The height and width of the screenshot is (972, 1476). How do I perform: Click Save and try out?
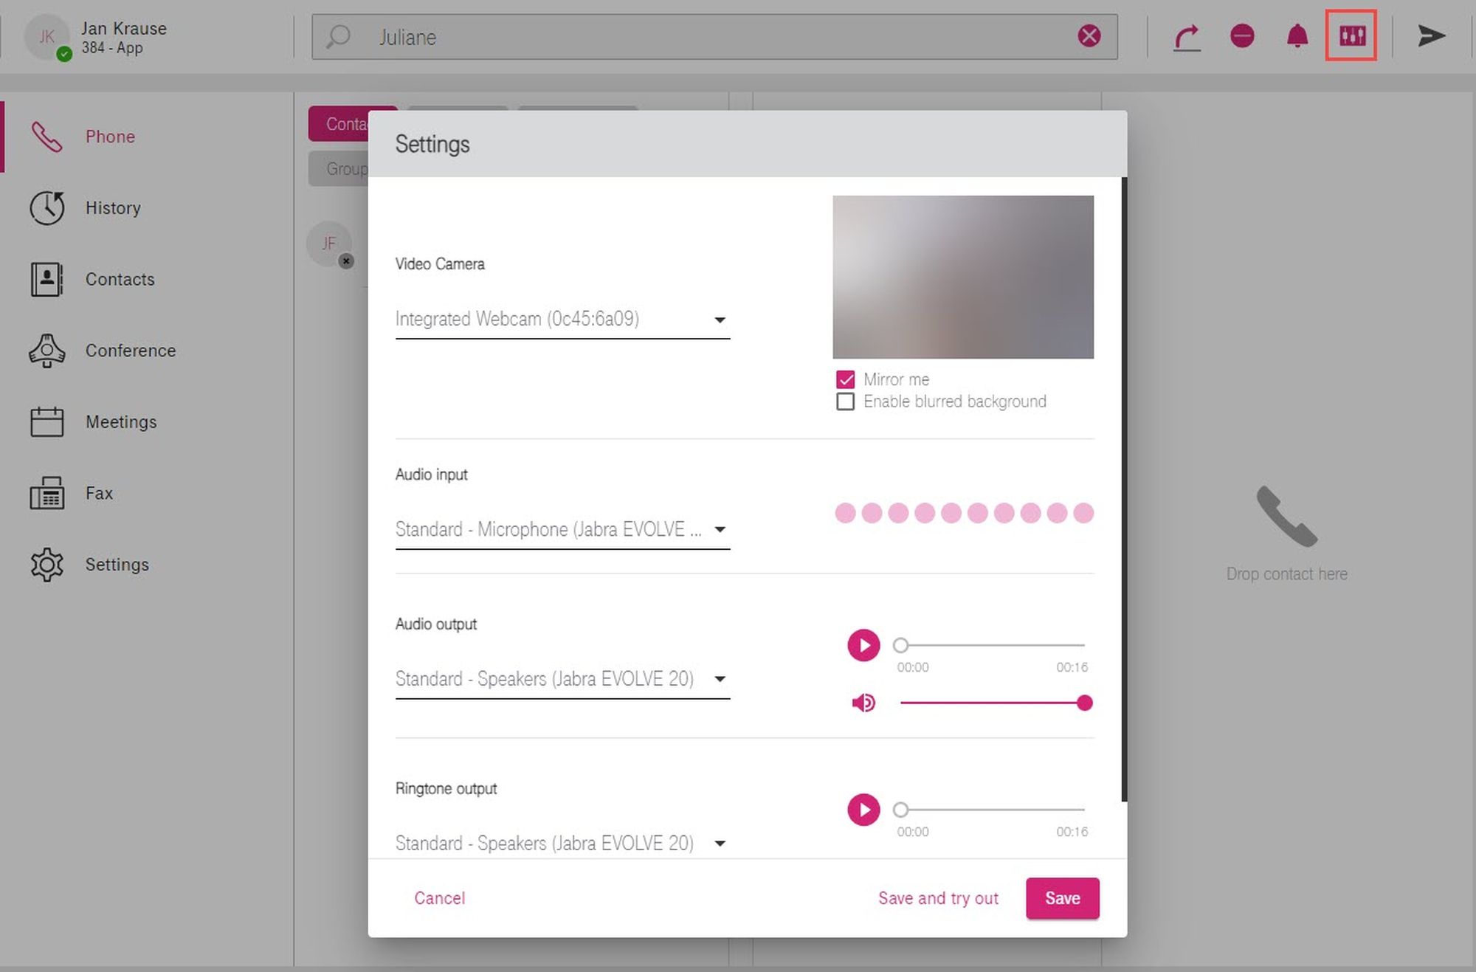click(x=938, y=898)
